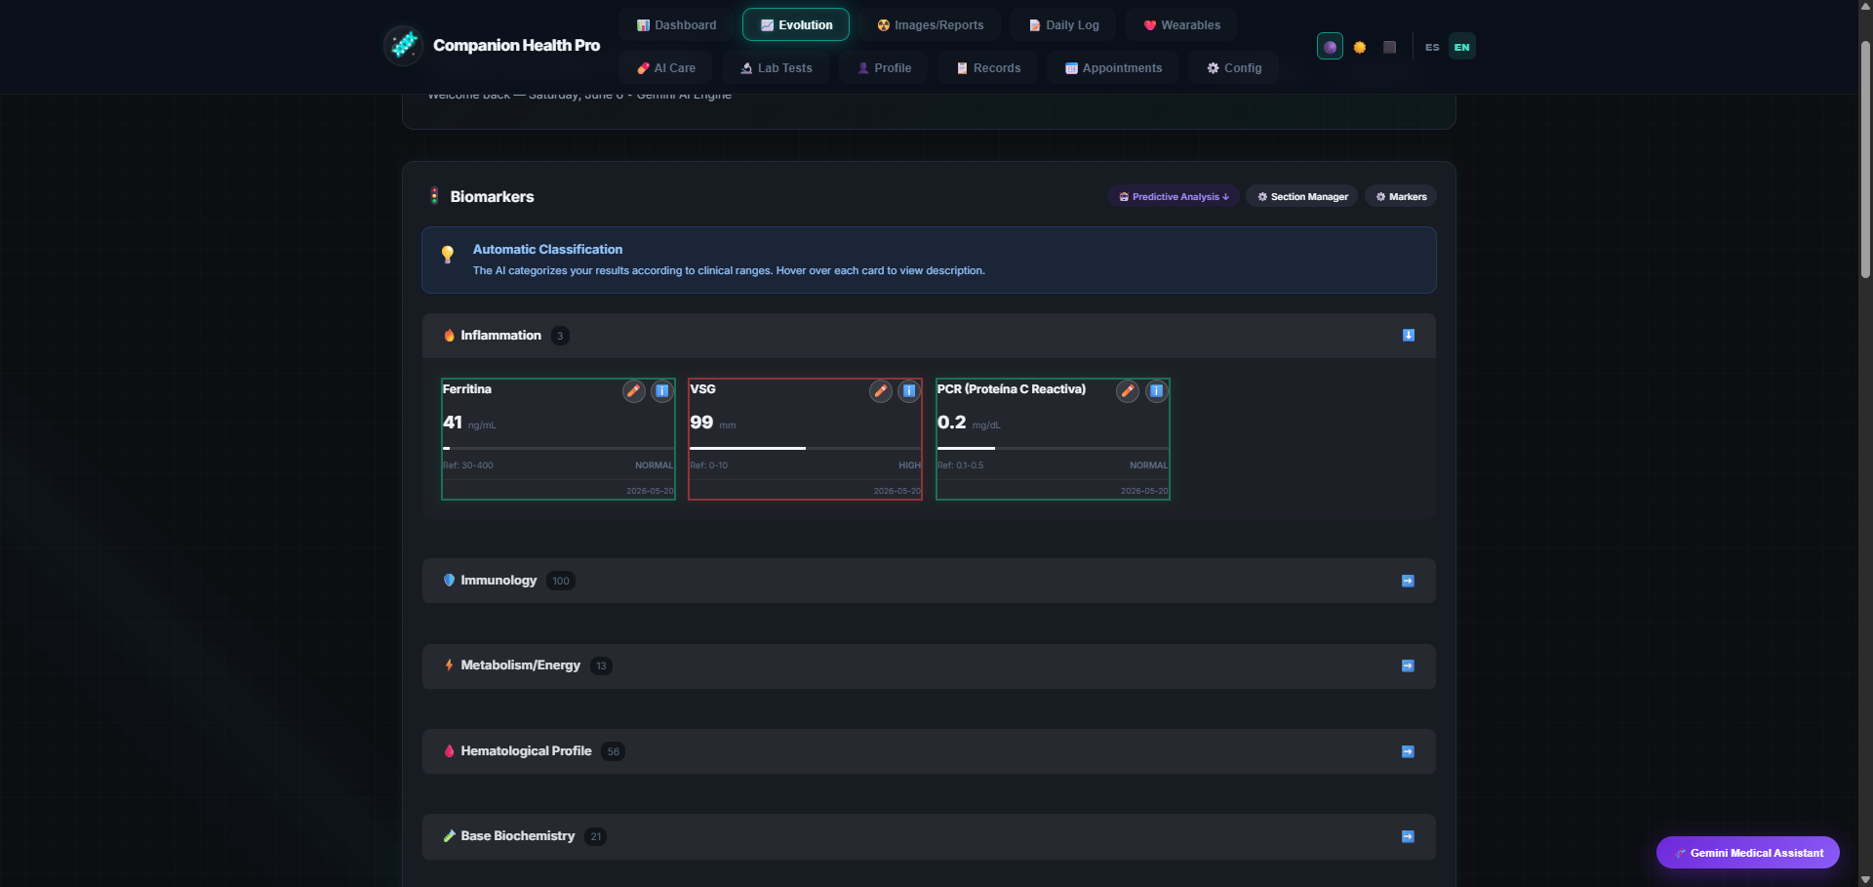The width and height of the screenshot is (1873, 887).
Task: Open the Section Manager
Action: [1302, 197]
